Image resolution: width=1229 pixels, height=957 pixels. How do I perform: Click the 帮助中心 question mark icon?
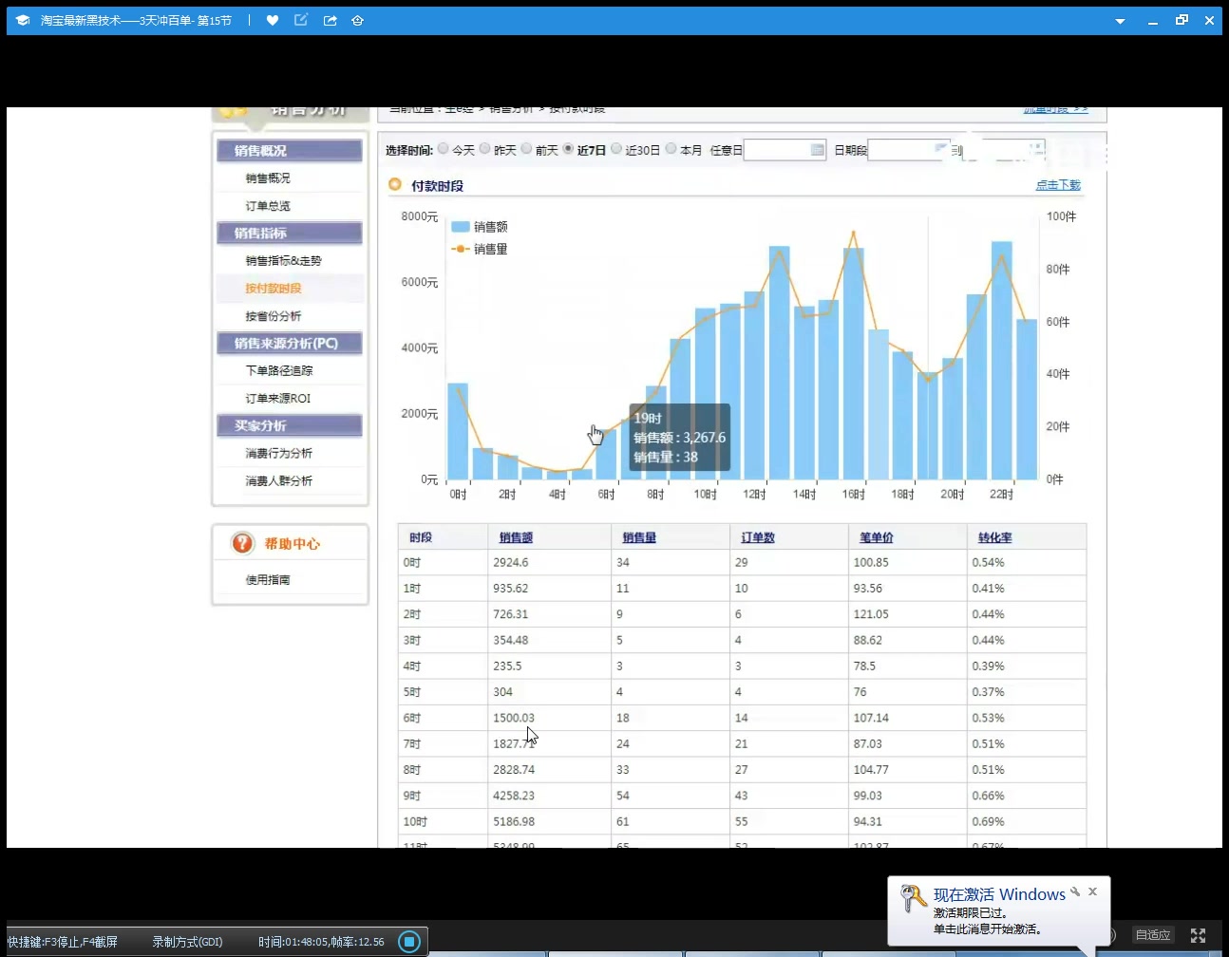coord(243,543)
